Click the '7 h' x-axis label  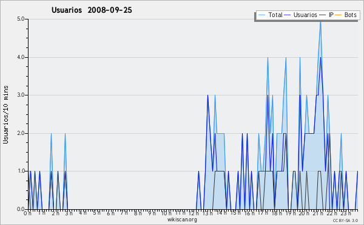point(124,213)
